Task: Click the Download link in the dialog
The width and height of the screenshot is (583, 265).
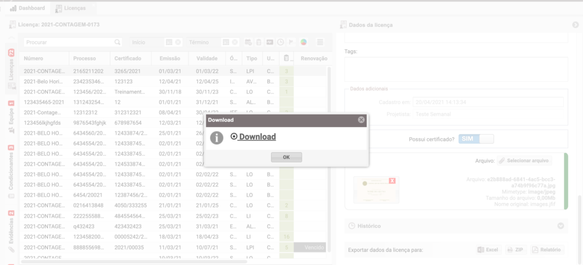Action: (x=253, y=137)
